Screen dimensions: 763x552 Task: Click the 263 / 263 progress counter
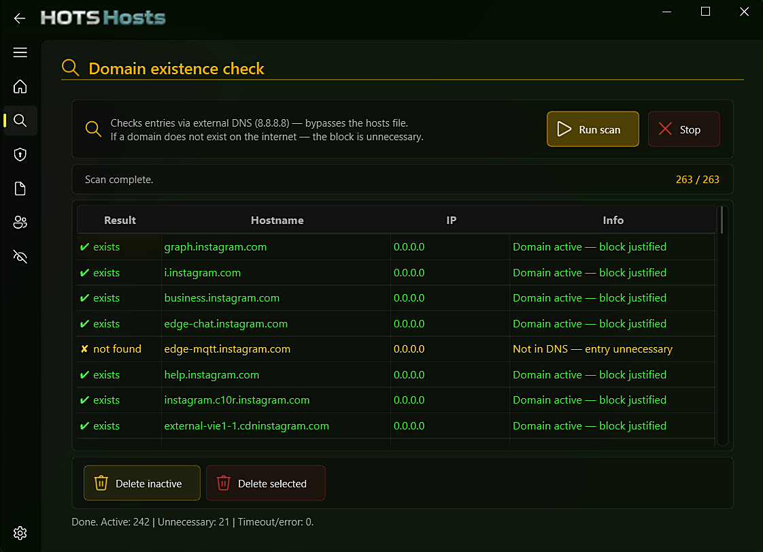point(697,179)
